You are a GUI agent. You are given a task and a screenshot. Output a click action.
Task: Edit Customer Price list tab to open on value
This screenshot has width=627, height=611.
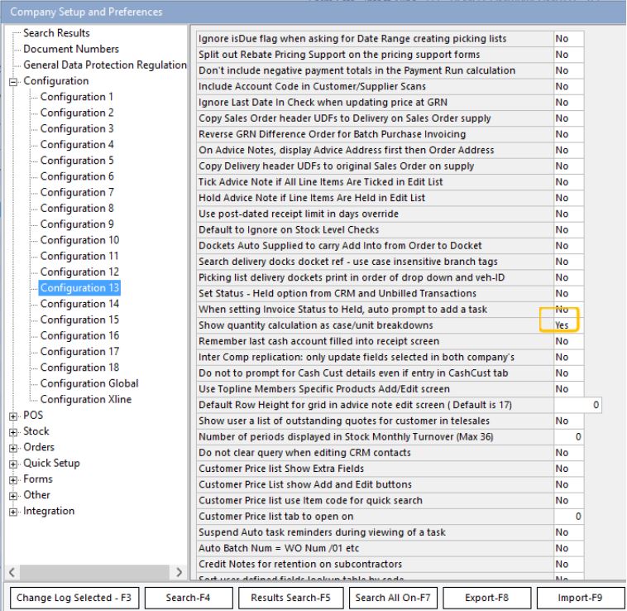pos(568,517)
